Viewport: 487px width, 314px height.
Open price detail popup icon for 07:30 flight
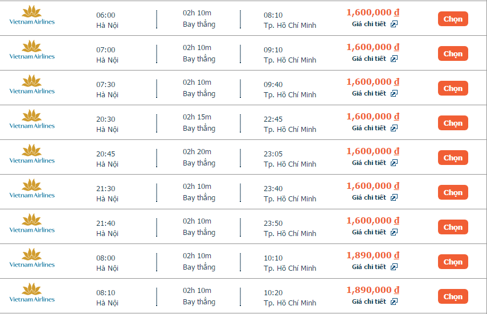tap(394, 93)
